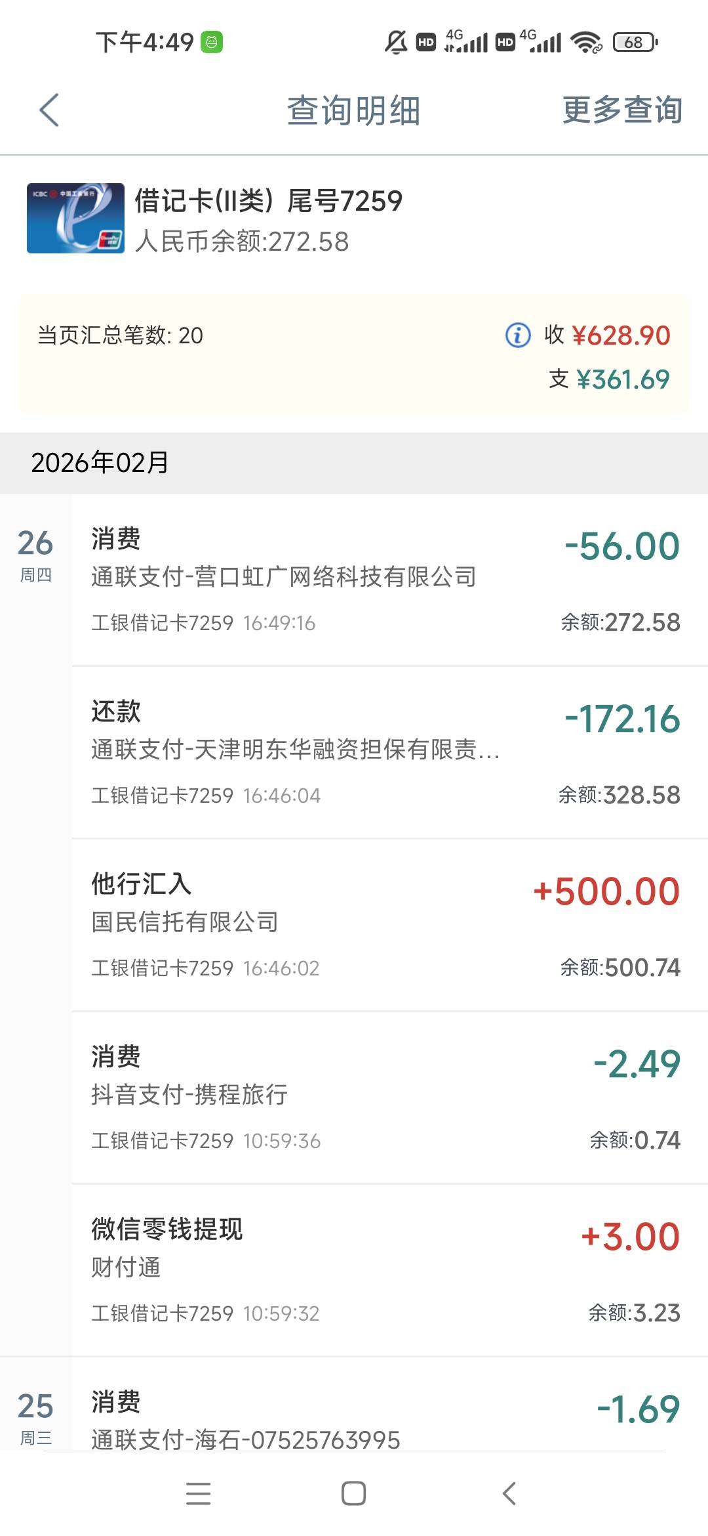Tap the blue info icon beside 收

click(x=518, y=335)
